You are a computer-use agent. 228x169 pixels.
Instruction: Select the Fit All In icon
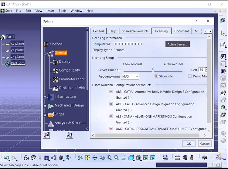click(88, 158)
